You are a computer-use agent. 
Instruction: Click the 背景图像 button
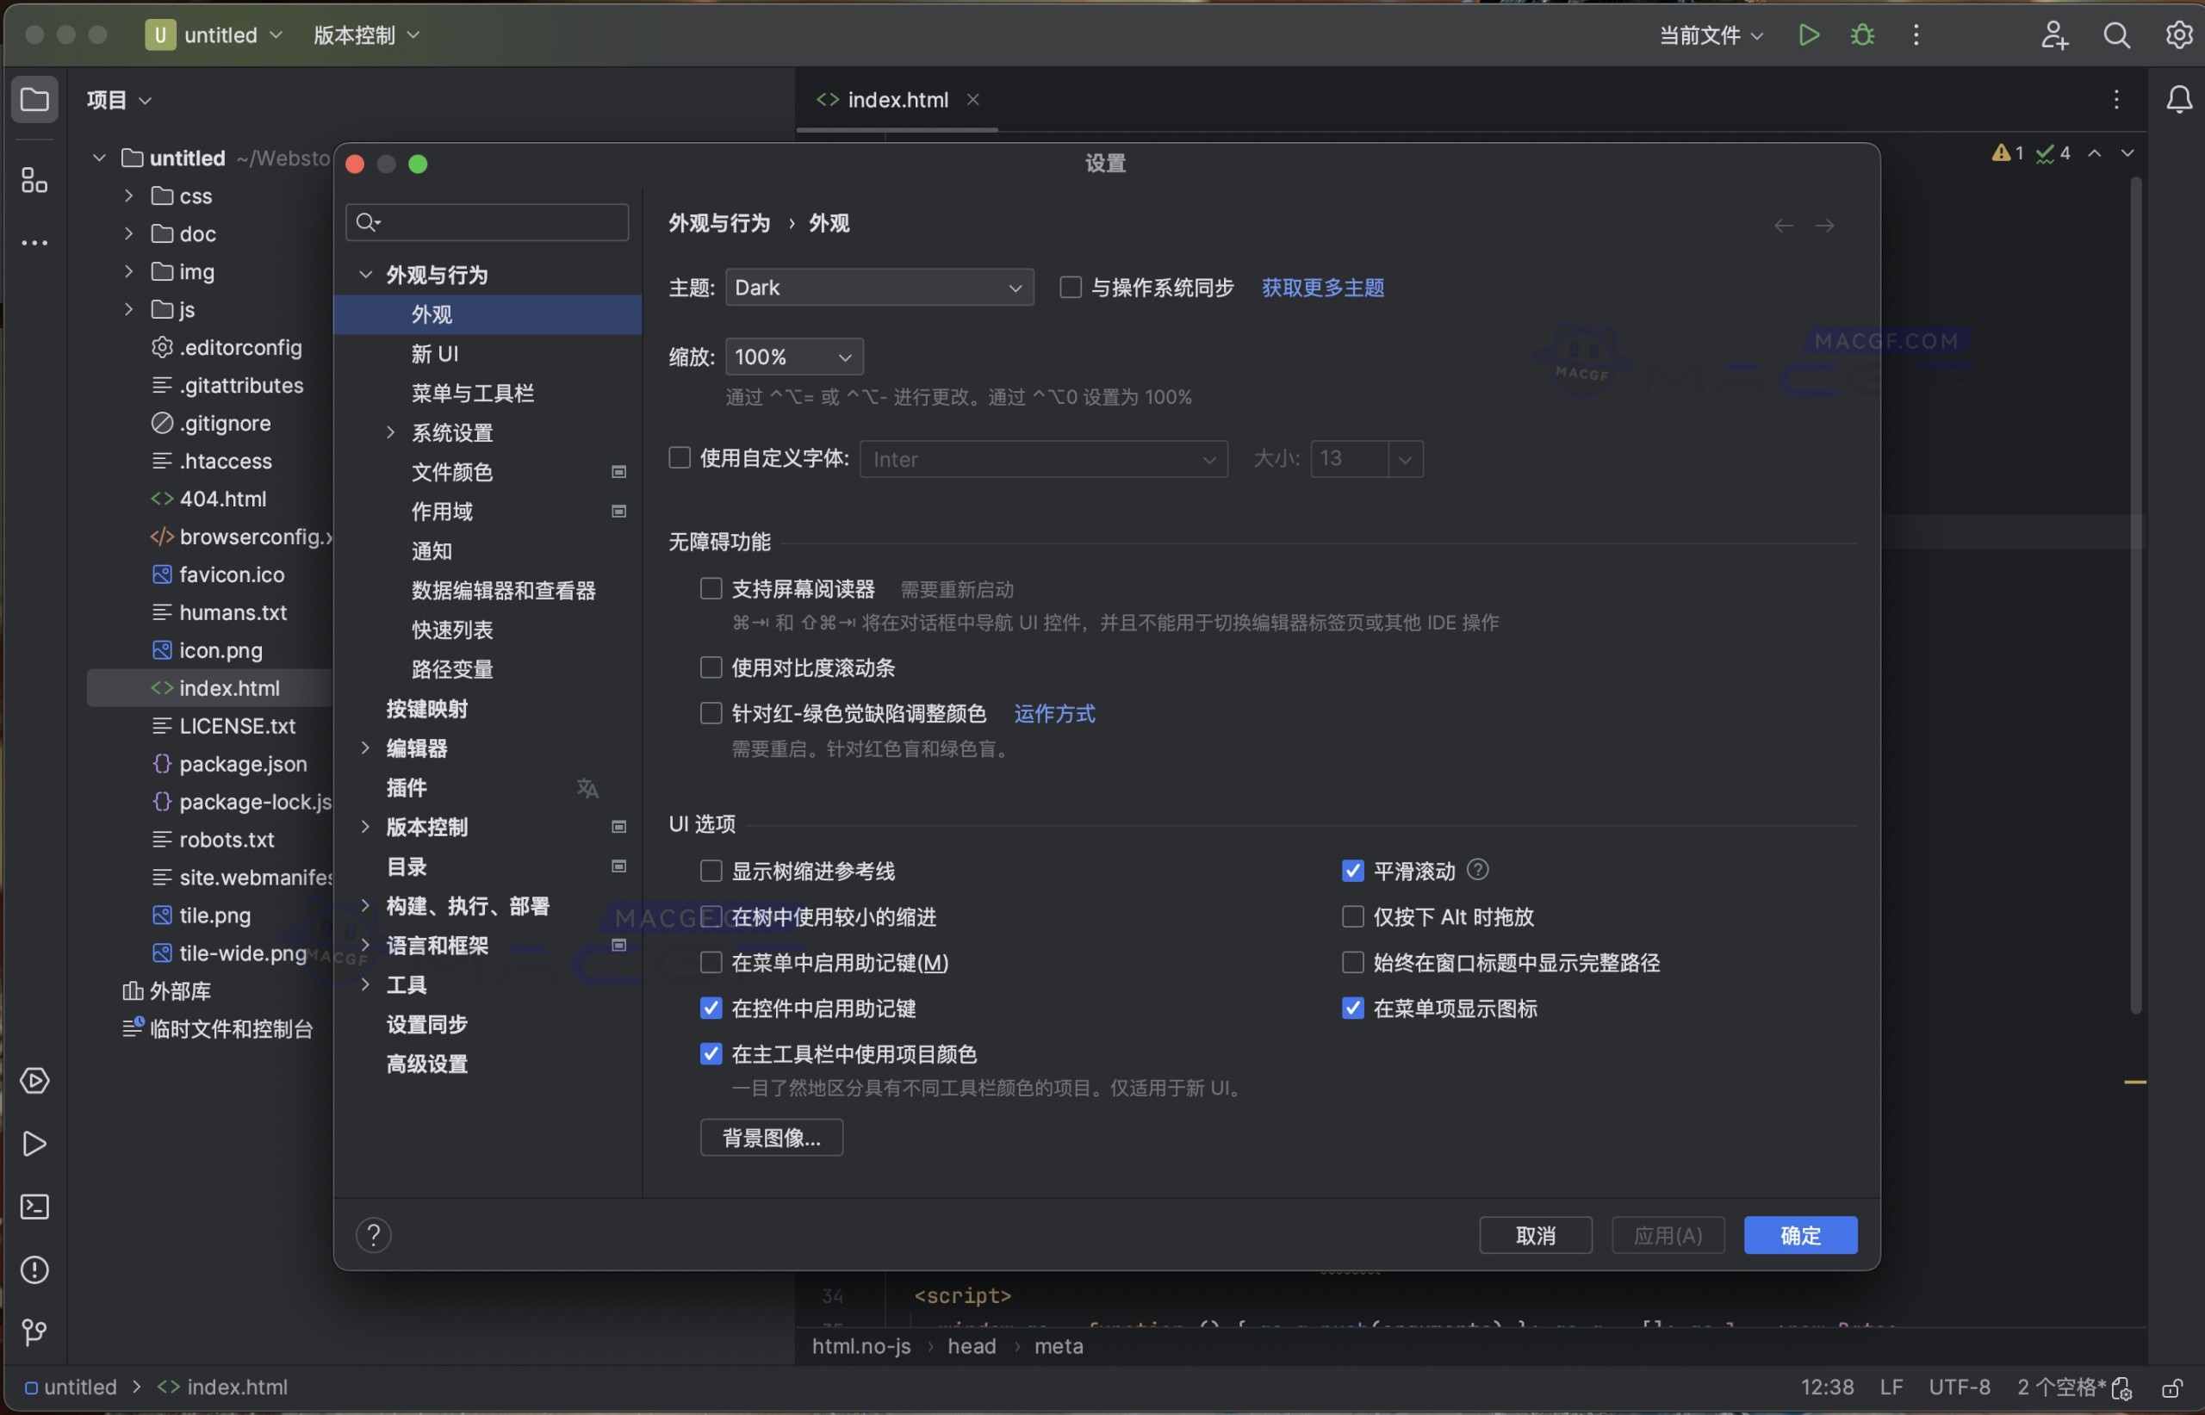click(x=771, y=1138)
